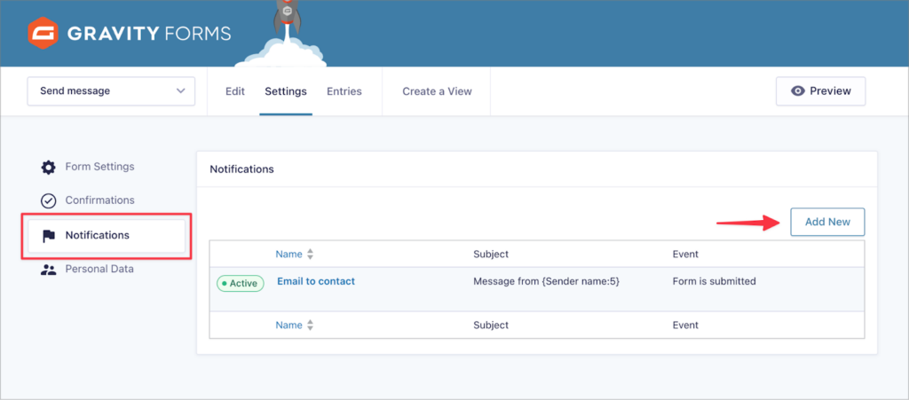The image size is (909, 400).
Task: Select the Settings tab
Action: tap(286, 90)
